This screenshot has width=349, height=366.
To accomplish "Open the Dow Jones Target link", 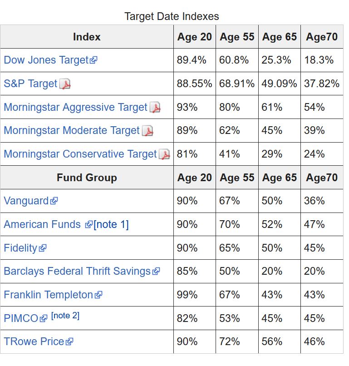I will click(45, 60).
